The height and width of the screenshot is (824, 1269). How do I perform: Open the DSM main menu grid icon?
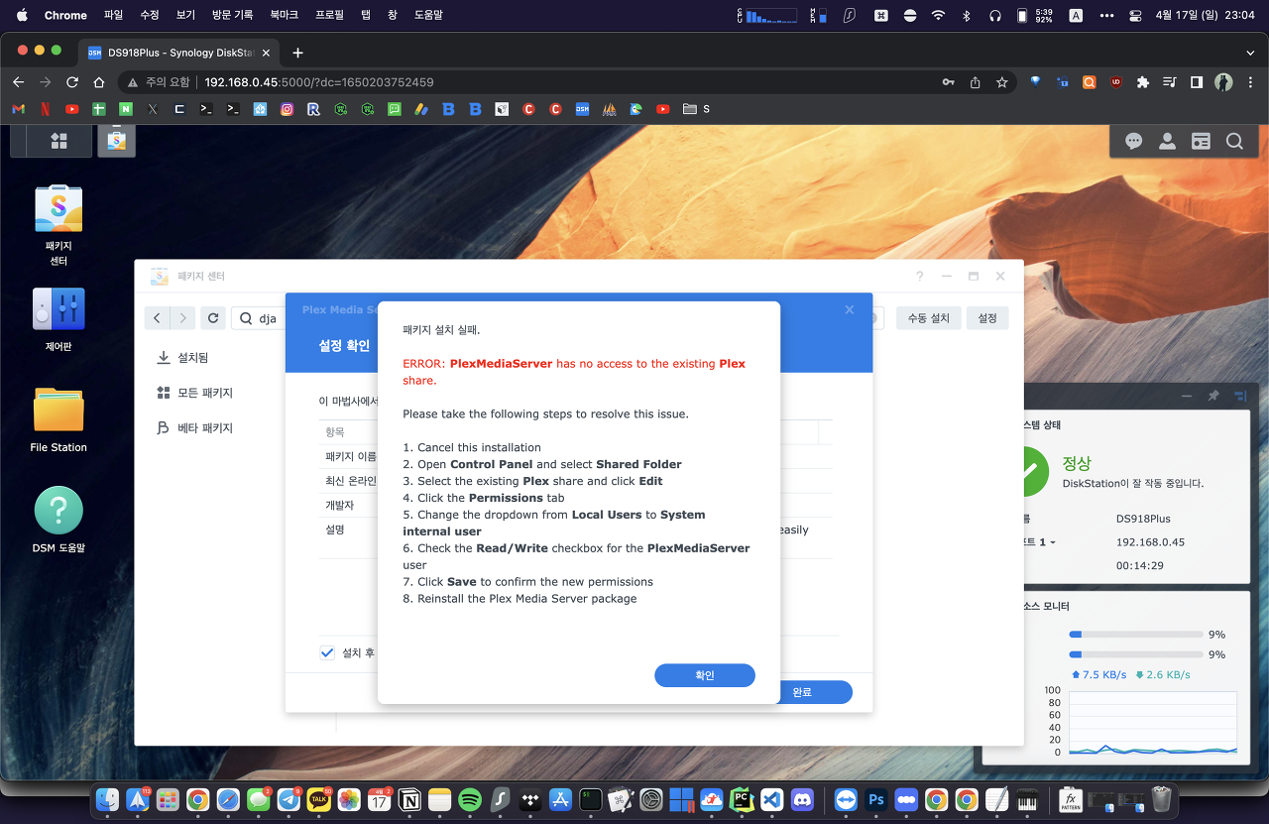click(x=58, y=141)
